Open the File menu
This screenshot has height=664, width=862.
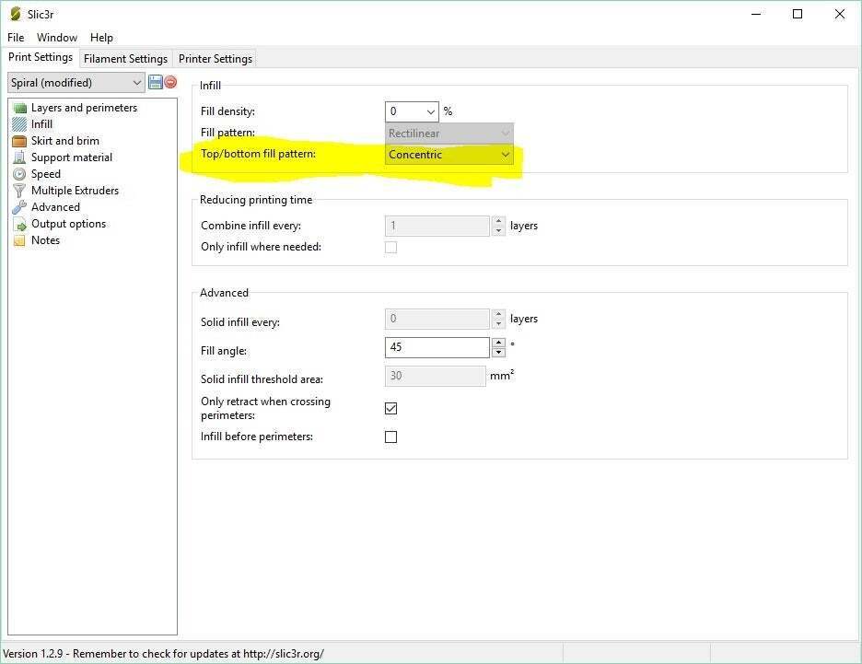[16, 38]
